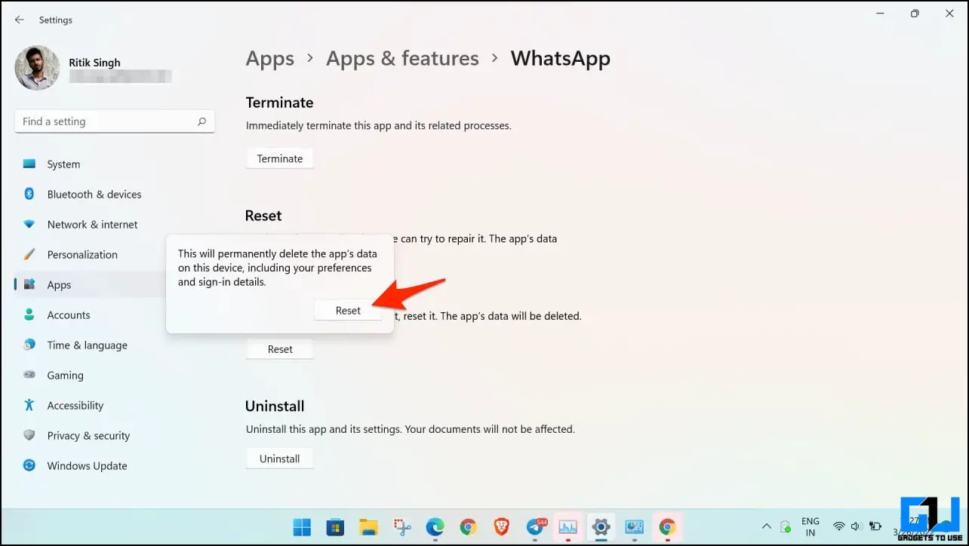Open volume speaker tray icon

tap(857, 526)
